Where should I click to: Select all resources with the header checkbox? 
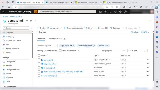(x=39, y=55)
